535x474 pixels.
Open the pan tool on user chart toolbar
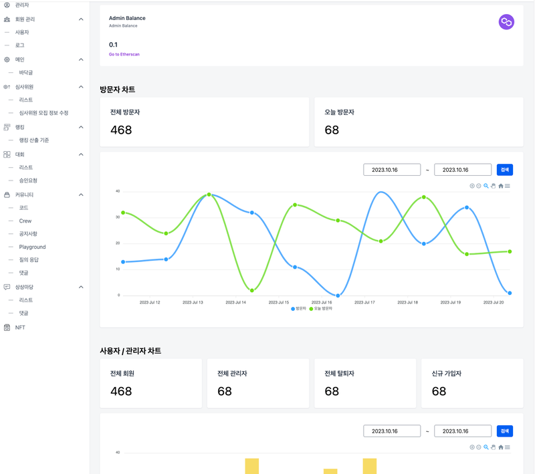(494, 447)
